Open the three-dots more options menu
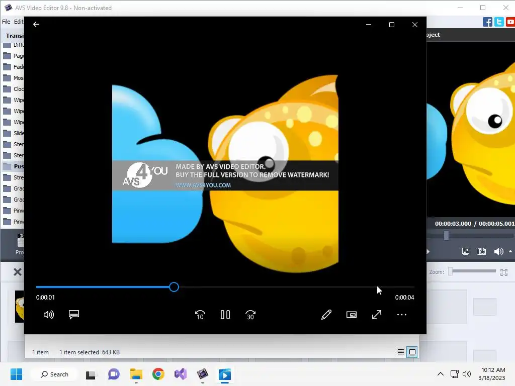 [x=402, y=315]
